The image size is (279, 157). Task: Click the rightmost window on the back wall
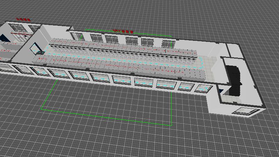coord(168,44)
